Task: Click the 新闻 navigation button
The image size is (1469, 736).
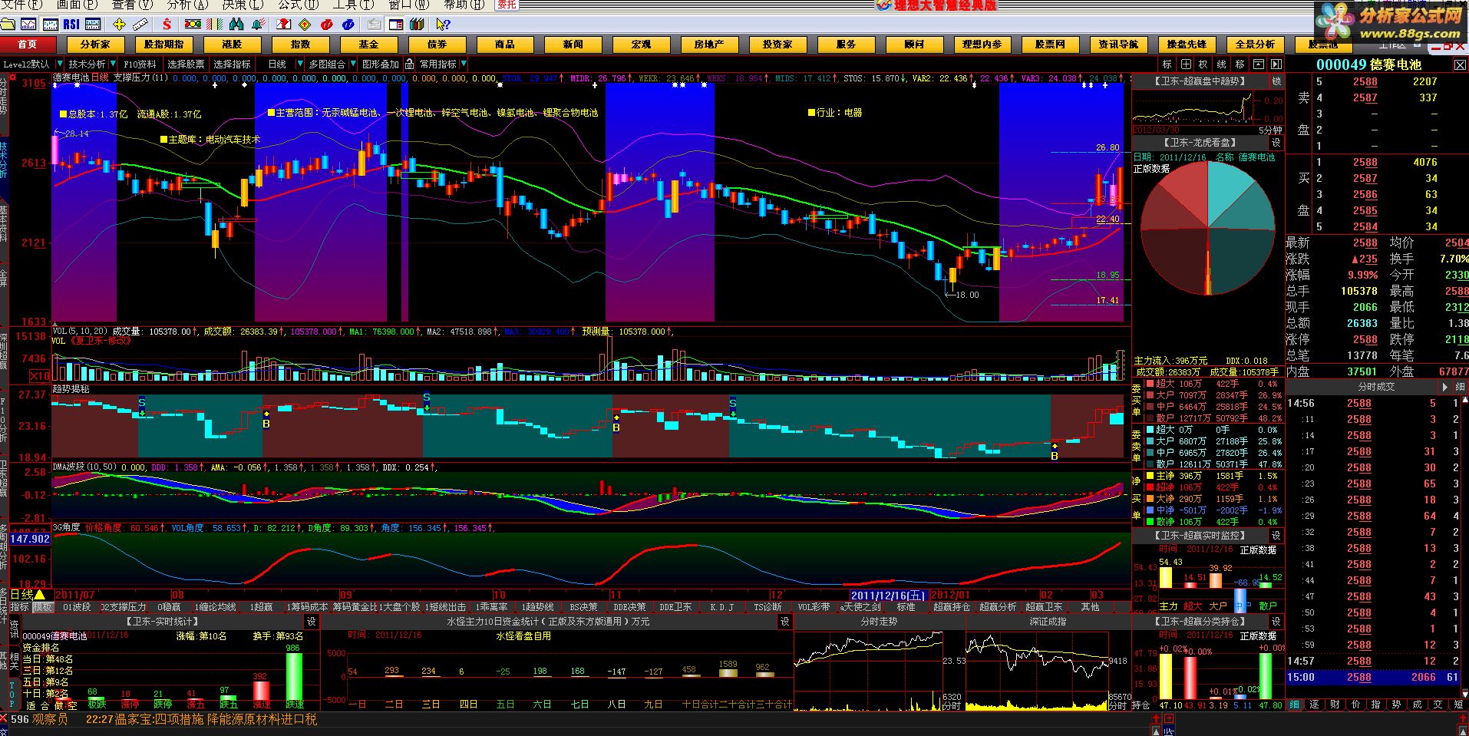Action: 573,45
